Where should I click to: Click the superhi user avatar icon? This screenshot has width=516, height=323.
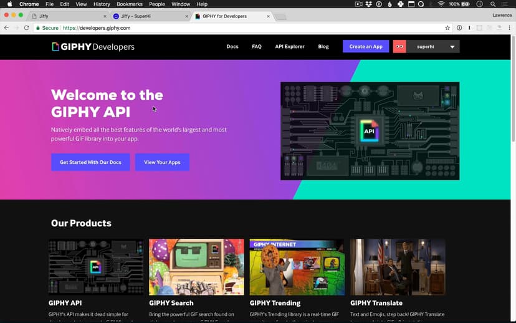coord(399,47)
